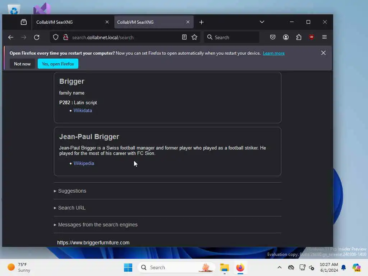Screen dimensions: 368x276
Task: Open tracking protection shield info
Action: 56,37
